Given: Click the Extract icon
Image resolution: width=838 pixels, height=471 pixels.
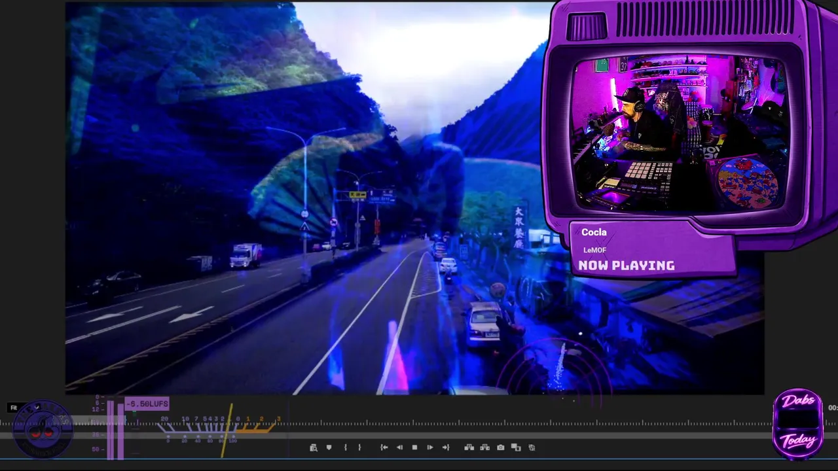Looking at the screenshot, I should tap(485, 447).
